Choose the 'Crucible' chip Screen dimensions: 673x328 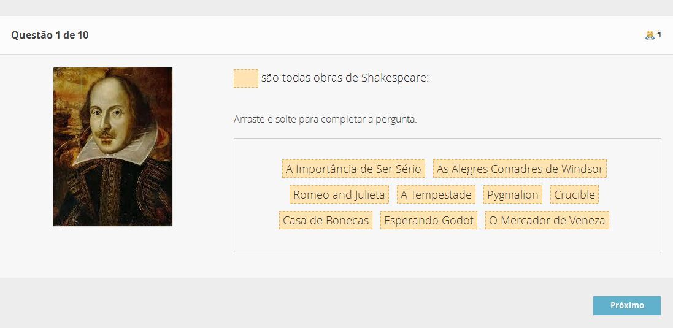[574, 195]
